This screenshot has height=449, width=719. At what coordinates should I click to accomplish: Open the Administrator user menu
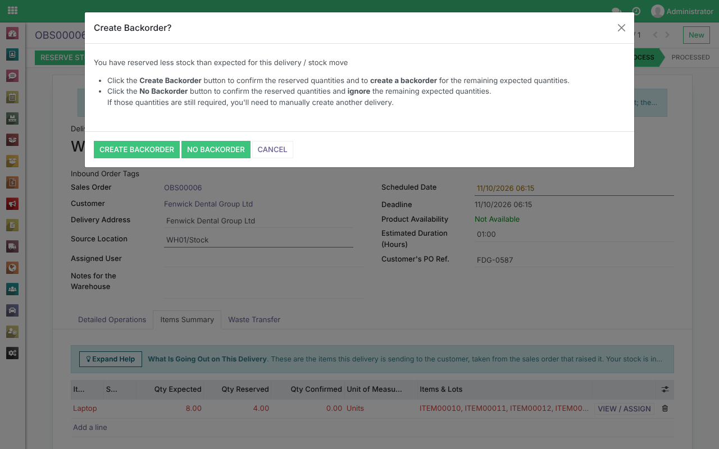[682, 11]
